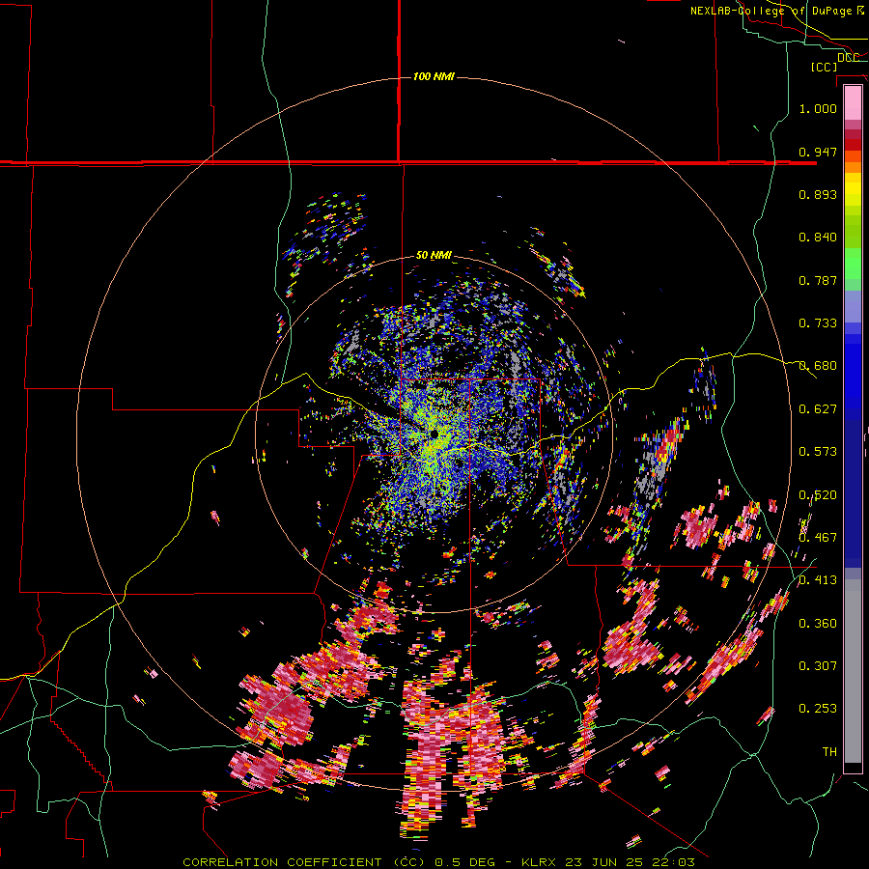Select the 0.467 scale value
This screenshot has height=869, width=869.
pyautogui.click(x=818, y=538)
